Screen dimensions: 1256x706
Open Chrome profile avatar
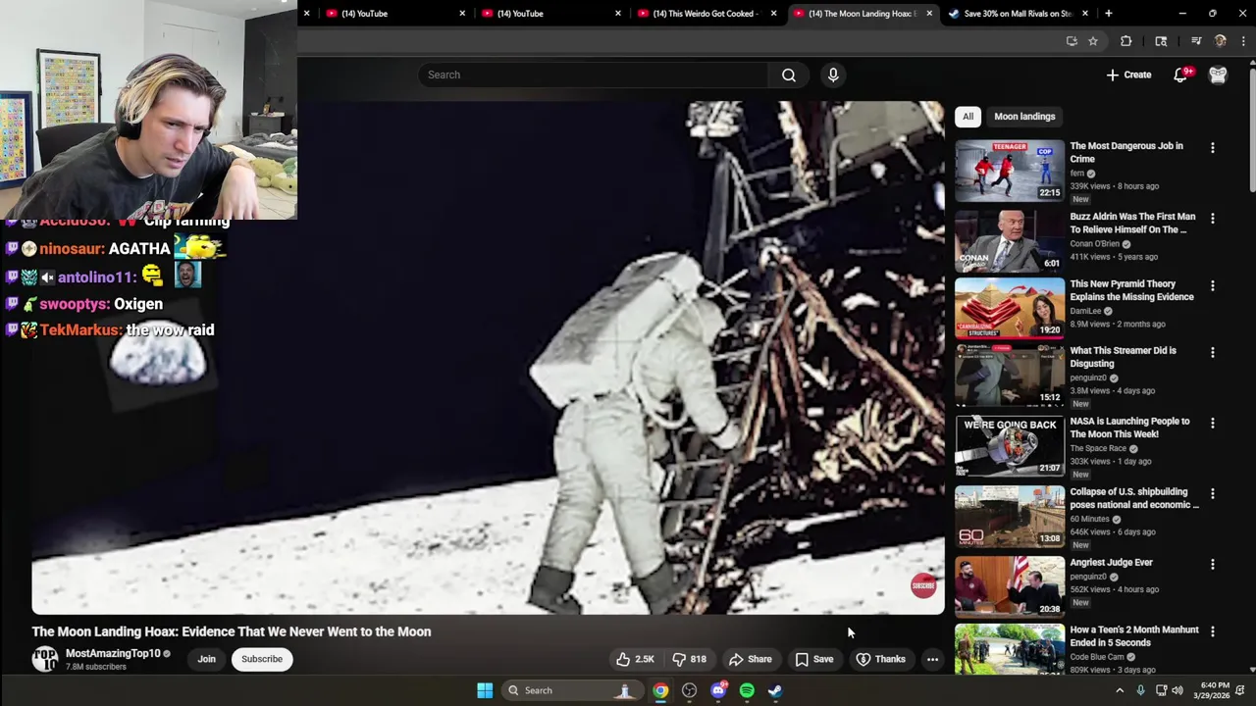(1221, 41)
